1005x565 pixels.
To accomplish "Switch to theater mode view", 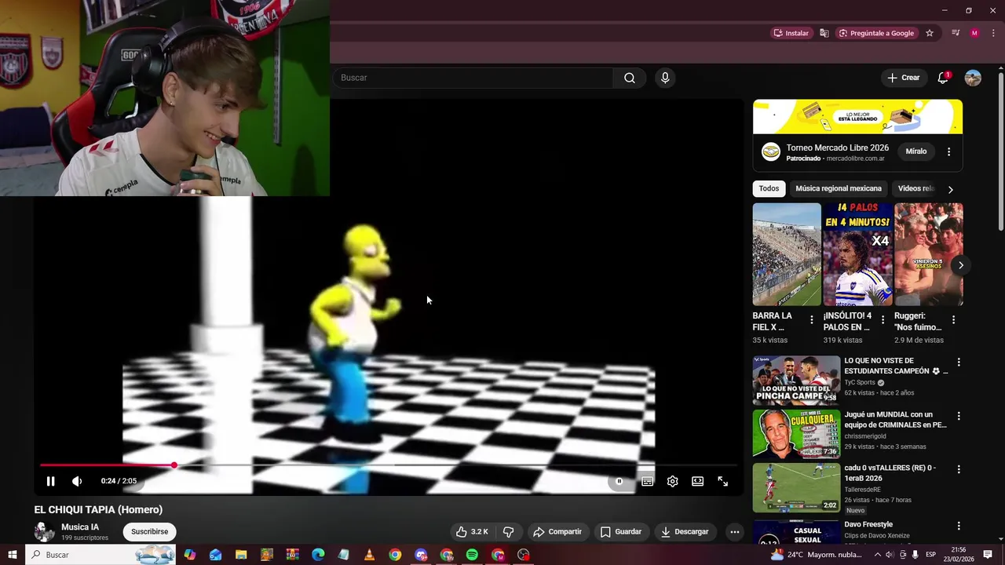I will click(x=697, y=481).
